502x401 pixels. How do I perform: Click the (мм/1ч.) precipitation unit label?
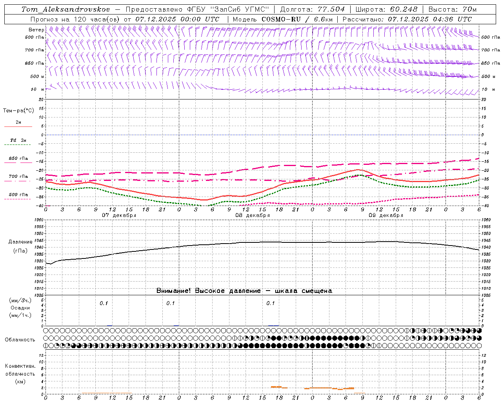[x=20, y=315]
